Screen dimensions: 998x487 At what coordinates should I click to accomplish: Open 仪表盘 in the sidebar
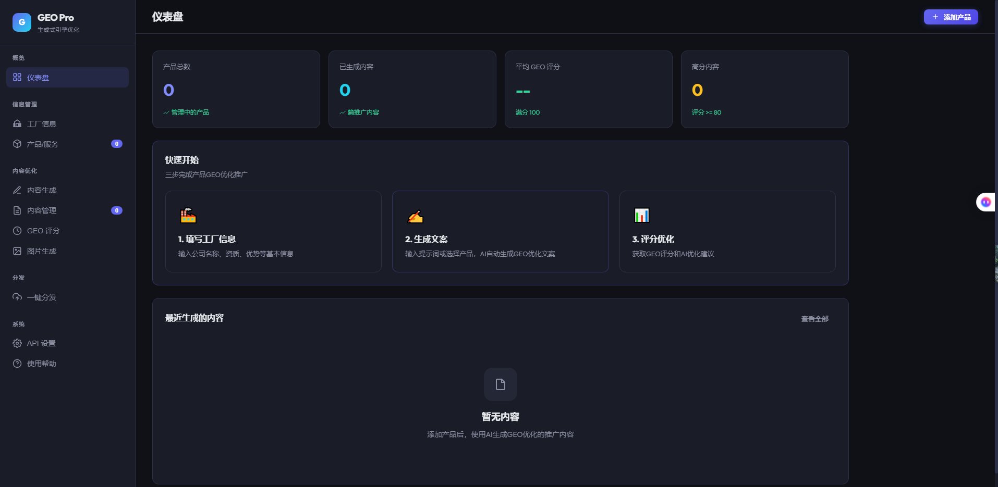67,78
